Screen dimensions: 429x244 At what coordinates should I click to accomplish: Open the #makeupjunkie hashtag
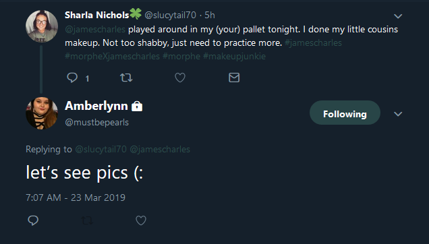tap(234, 57)
